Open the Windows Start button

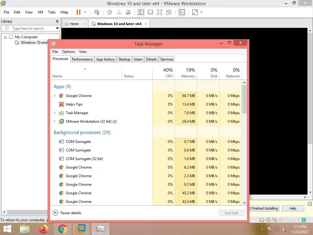tap(7, 229)
